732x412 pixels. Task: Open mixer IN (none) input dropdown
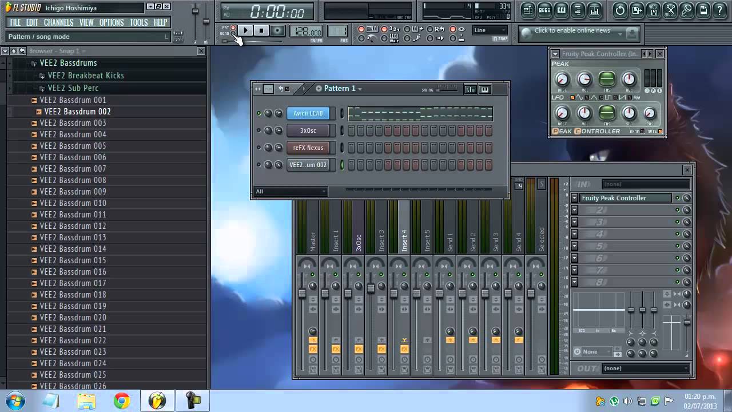point(646,184)
